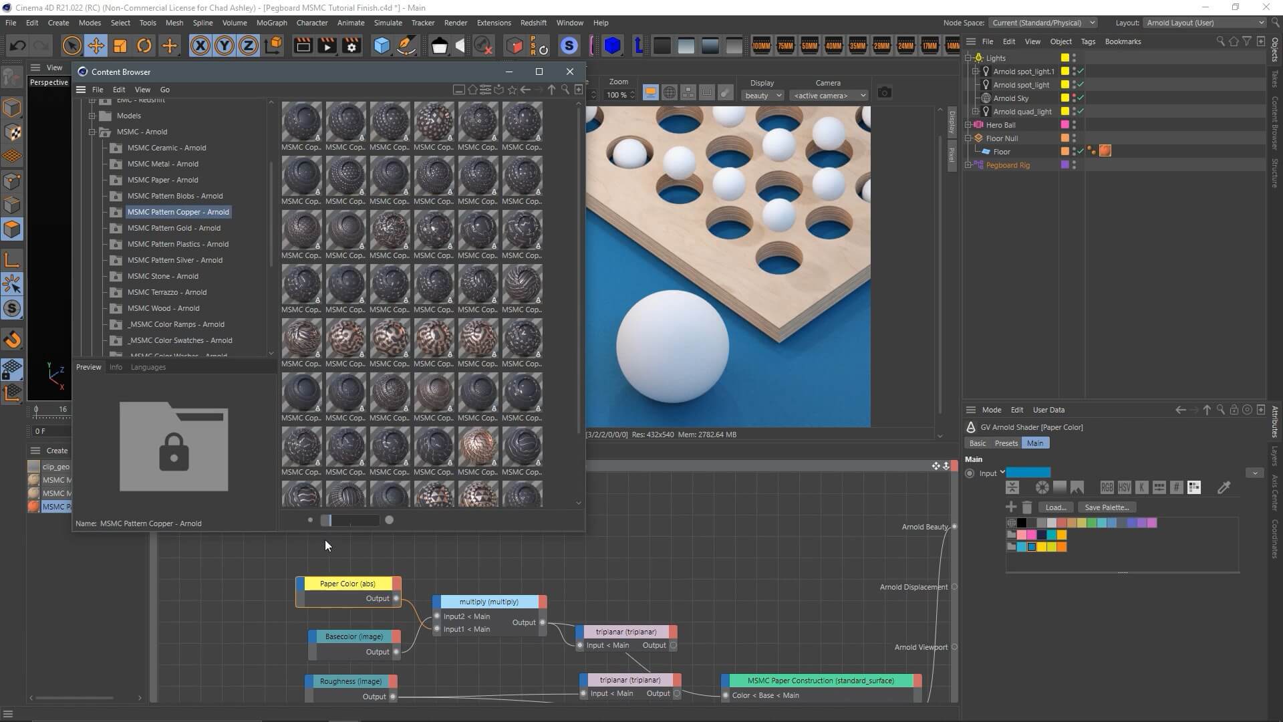Open the Display beauty dropdown
Image resolution: width=1283 pixels, height=722 pixels.
(x=762, y=96)
